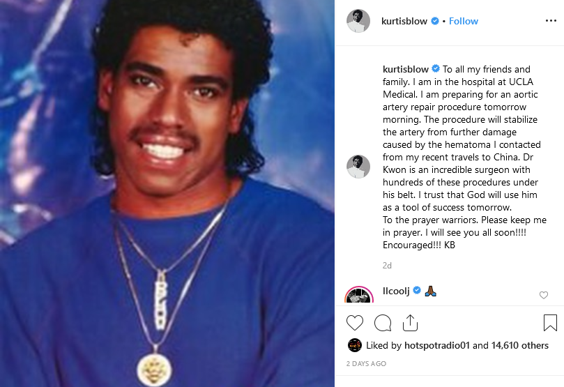Image resolution: width=564 pixels, height=387 pixels.
Task: Open hotspotradio01's profile from likes
Action: click(x=437, y=345)
